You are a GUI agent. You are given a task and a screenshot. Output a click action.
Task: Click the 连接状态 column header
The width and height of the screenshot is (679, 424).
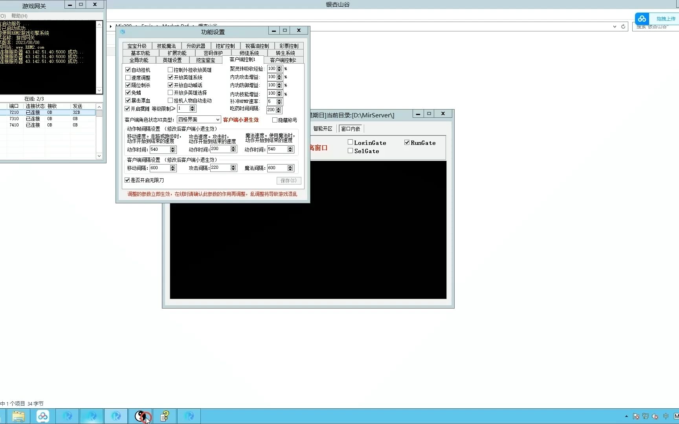click(35, 106)
